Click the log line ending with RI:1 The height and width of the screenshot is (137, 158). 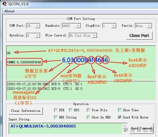(45, 84)
